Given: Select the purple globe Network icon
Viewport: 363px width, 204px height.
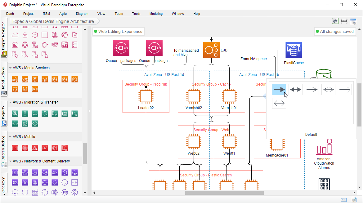Looking at the screenshot, I should (x=25, y=173).
